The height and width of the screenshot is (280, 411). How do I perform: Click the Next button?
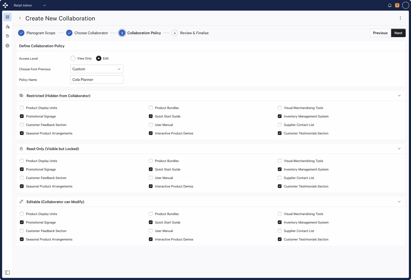[x=398, y=33]
